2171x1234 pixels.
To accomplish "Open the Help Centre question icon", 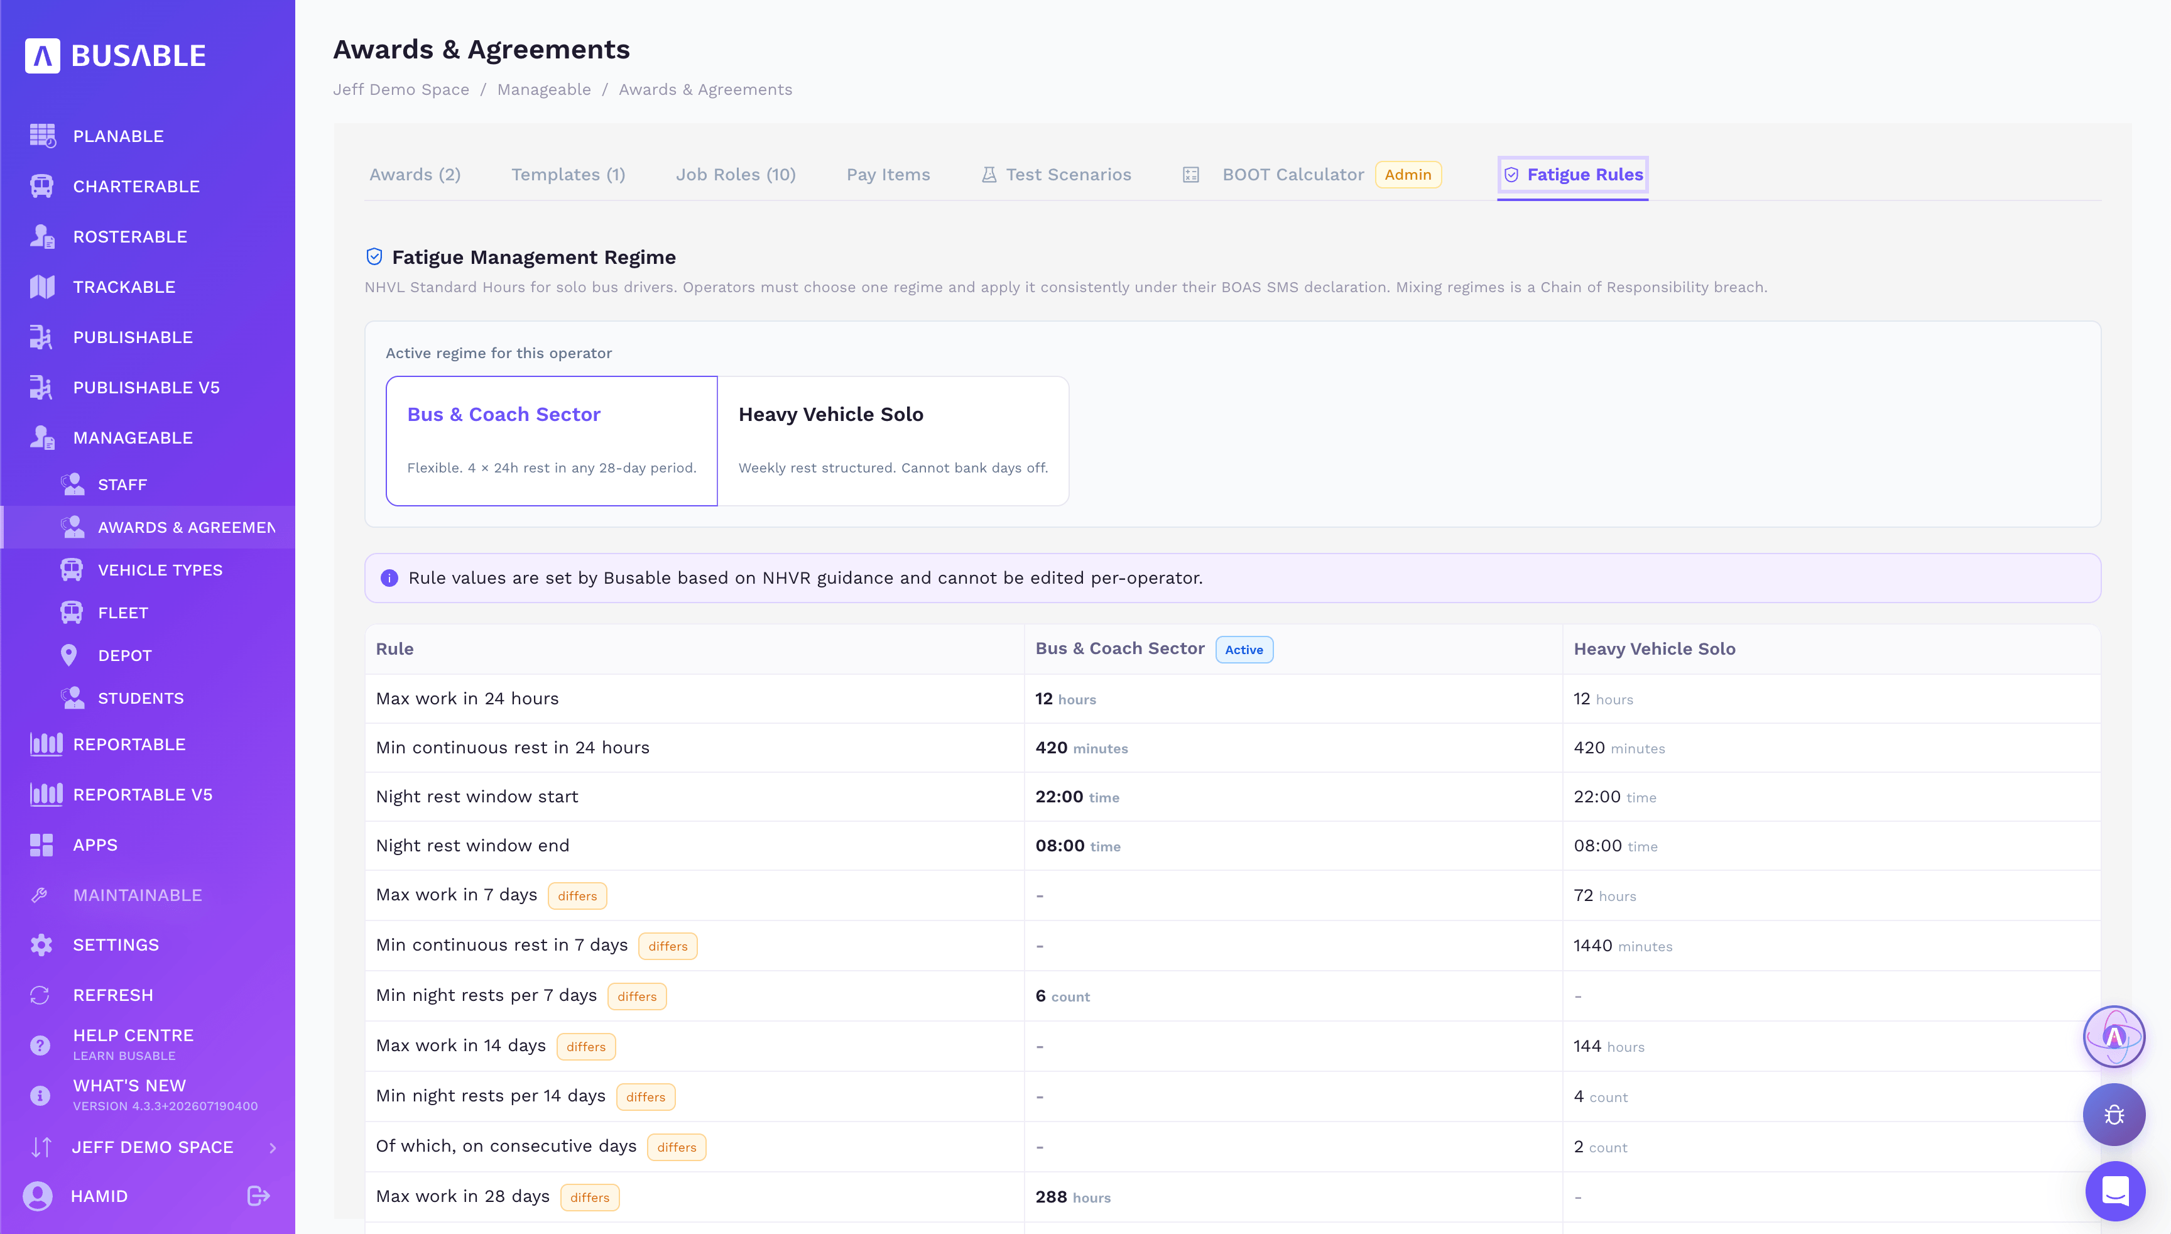I will 40,1045.
